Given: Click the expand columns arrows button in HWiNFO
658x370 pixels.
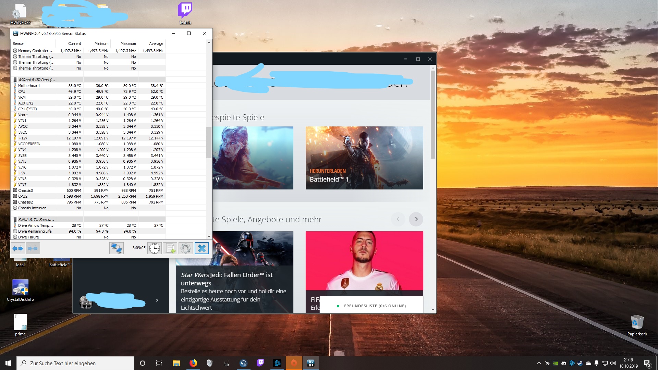Looking at the screenshot, I should [x=18, y=248].
